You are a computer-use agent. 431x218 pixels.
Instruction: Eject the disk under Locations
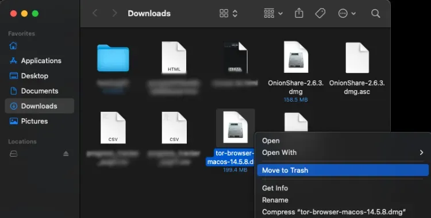[66, 154]
